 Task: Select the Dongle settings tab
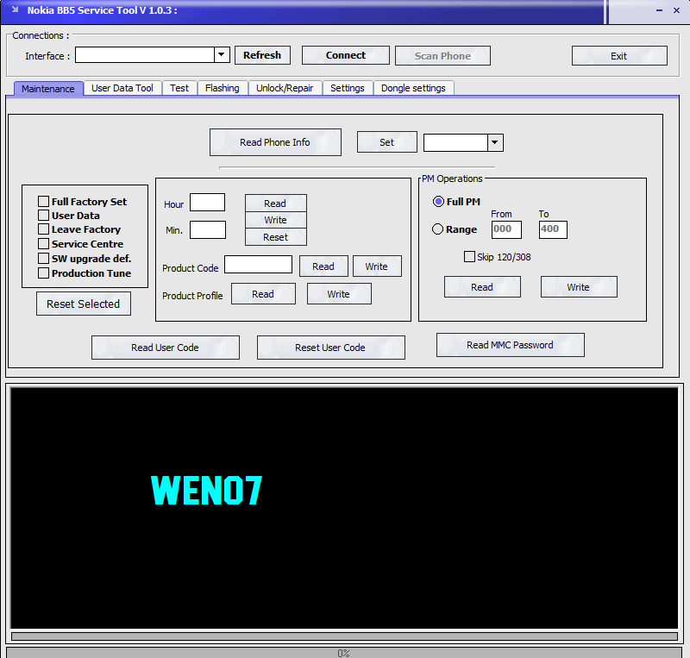[413, 88]
